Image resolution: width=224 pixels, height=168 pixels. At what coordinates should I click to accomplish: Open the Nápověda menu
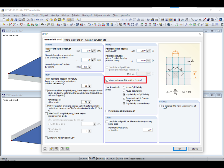pyautogui.click(x=126, y=15)
